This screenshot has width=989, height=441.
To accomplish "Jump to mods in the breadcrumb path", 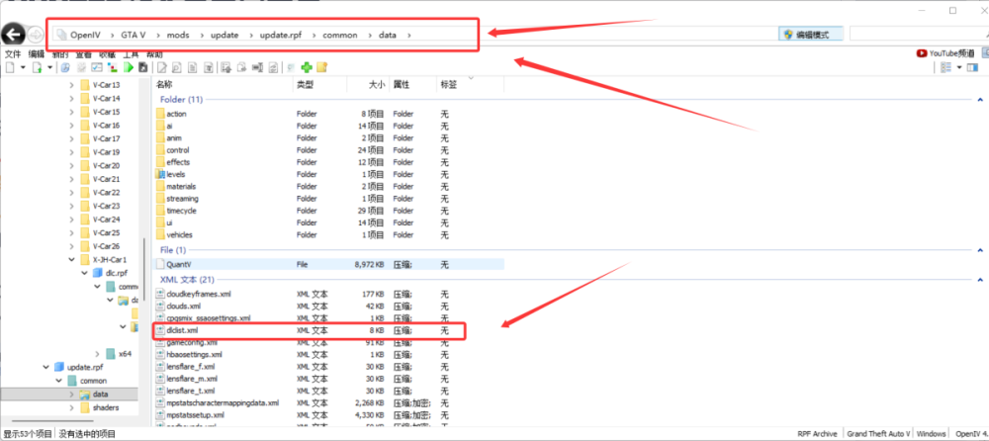I will click(x=177, y=36).
